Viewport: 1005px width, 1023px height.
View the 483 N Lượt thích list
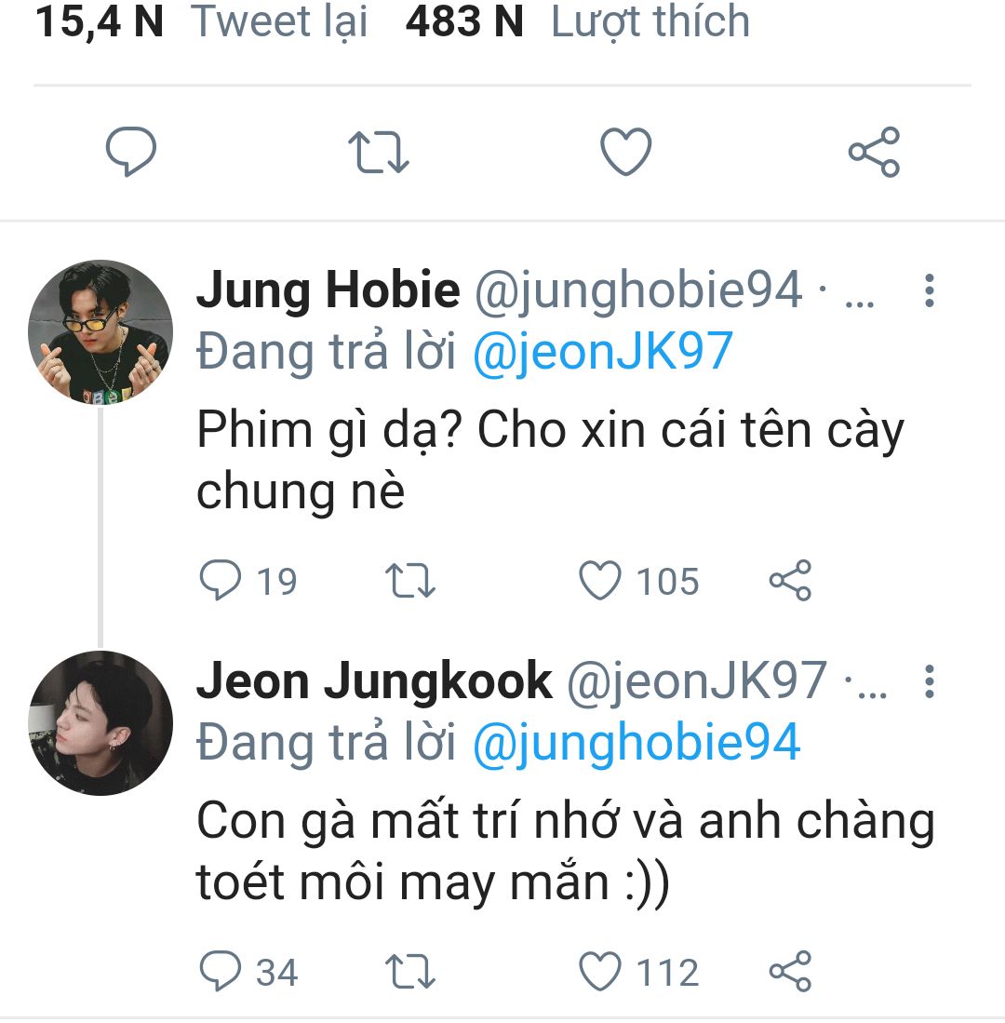577,22
